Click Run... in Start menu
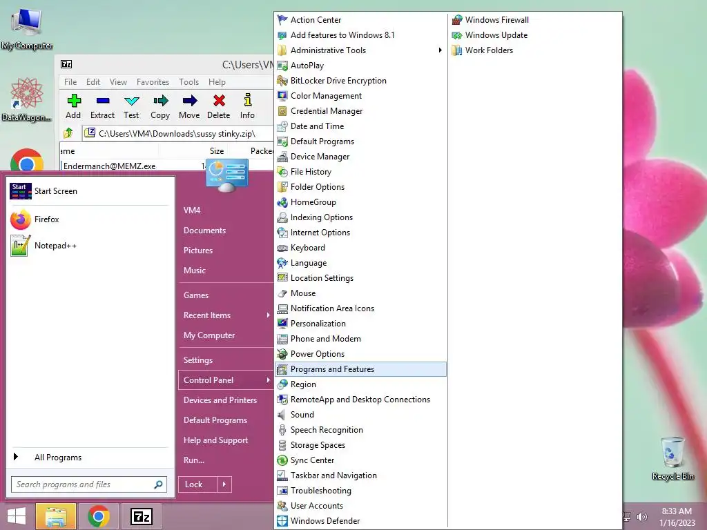This screenshot has height=530, width=707. (194, 460)
